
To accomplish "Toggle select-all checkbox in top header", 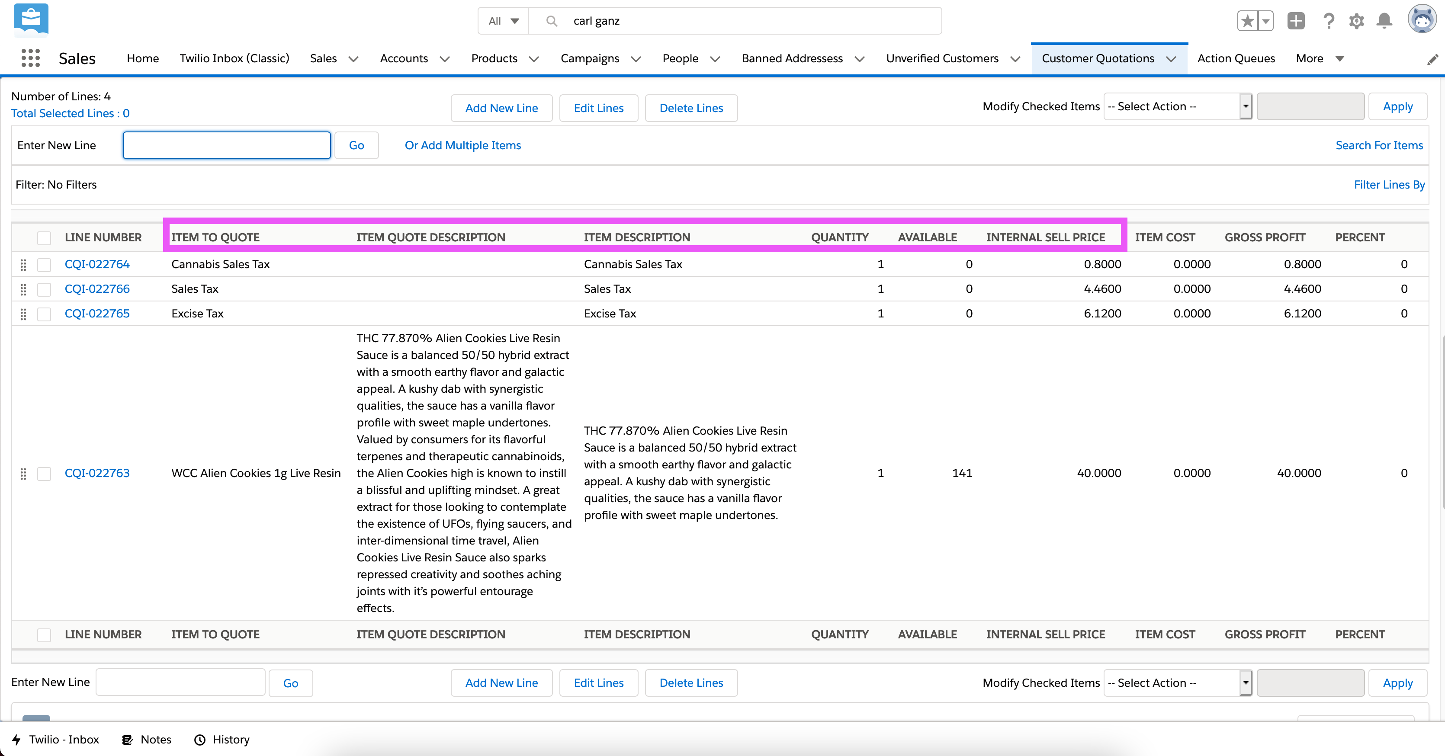I will (44, 238).
